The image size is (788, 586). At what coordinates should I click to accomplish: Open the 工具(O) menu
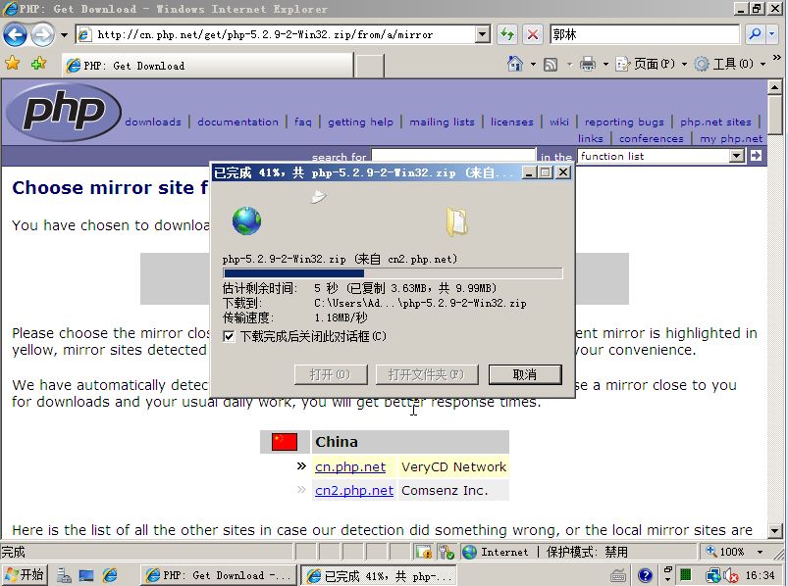tap(730, 64)
